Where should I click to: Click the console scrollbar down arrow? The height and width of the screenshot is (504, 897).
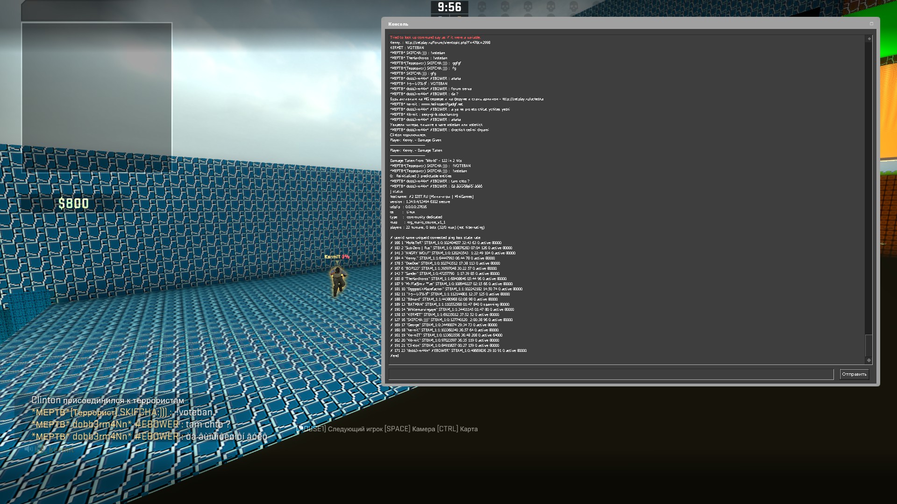(869, 360)
